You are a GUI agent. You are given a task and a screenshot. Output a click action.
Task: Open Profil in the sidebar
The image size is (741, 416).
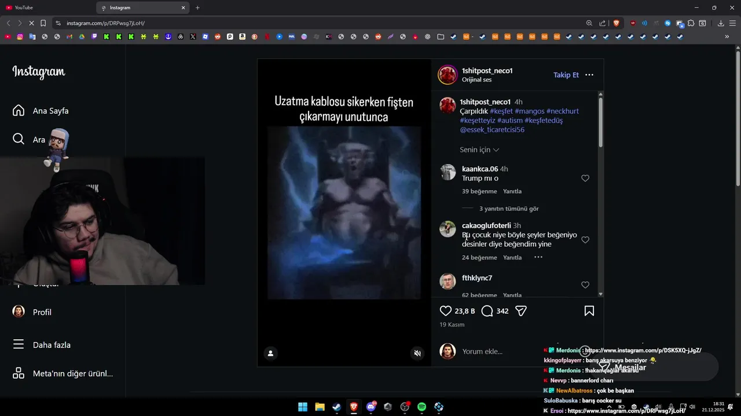coord(42,312)
